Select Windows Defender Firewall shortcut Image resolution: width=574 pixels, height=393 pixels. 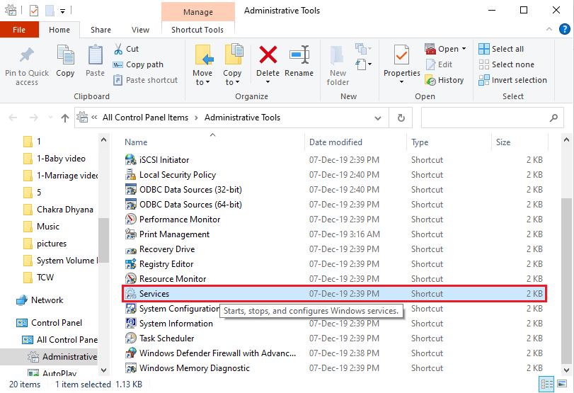pyautogui.click(x=334, y=353)
